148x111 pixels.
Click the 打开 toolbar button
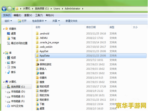coord(22,21)
